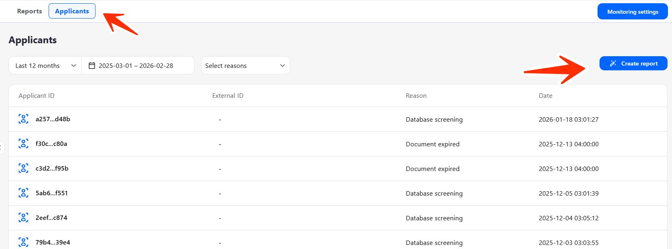Click applicant icon beside f30c...c80a
Image resolution: width=672 pixels, height=249 pixels.
pos(23,143)
